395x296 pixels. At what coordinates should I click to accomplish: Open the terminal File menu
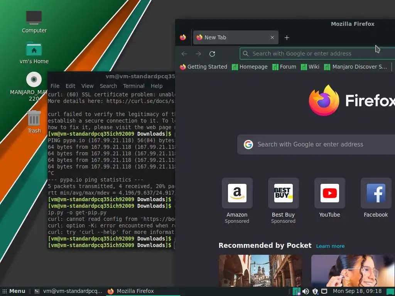click(55, 86)
